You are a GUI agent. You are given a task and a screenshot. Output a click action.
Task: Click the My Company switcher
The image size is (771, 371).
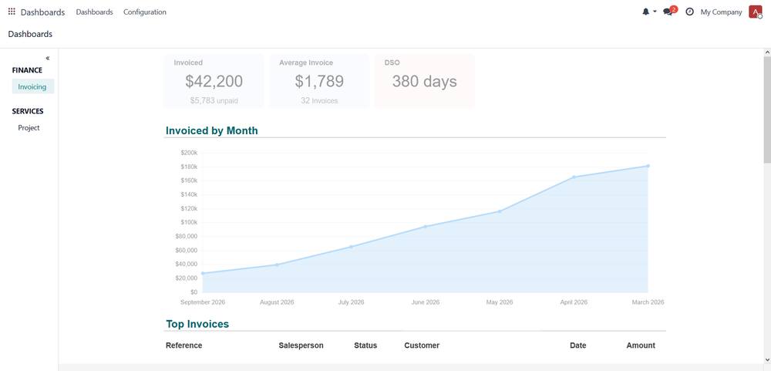pos(721,12)
